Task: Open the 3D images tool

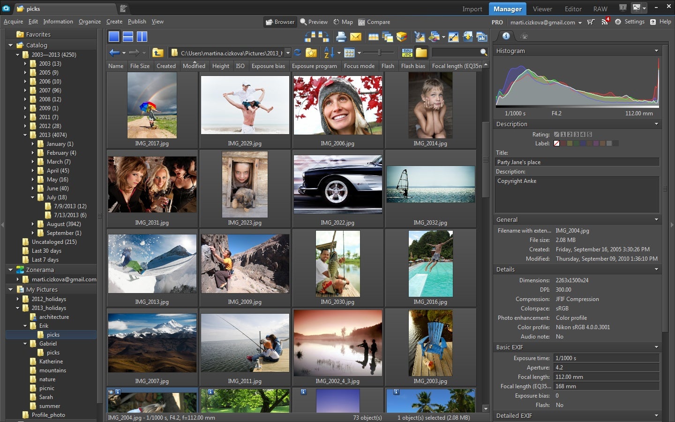Action: tap(401, 37)
